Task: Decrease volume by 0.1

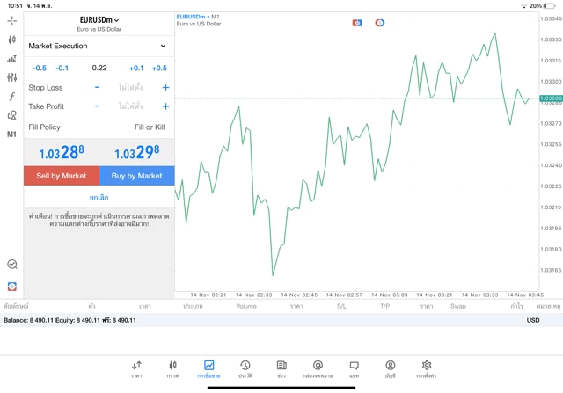Action: (x=62, y=69)
